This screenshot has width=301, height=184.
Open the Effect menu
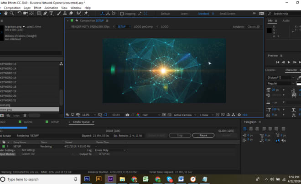(37, 8)
